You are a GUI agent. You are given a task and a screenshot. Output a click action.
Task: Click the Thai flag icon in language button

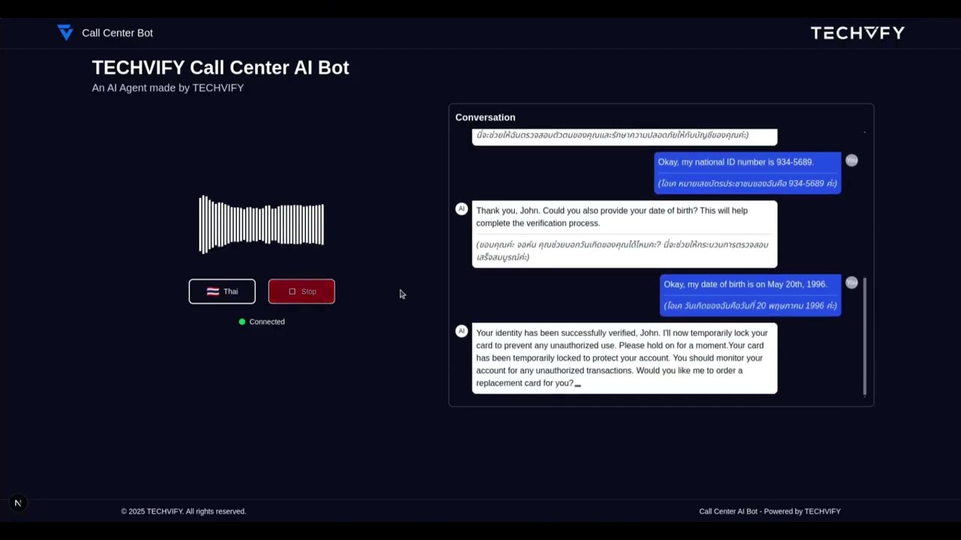point(212,292)
